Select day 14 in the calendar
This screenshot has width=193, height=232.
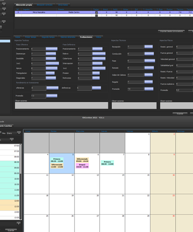point(112,184)
